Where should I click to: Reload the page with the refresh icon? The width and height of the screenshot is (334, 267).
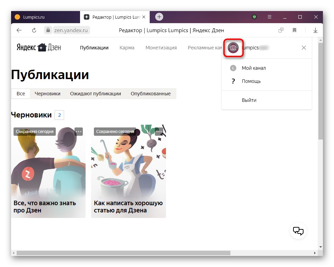[x=34, y=30]
